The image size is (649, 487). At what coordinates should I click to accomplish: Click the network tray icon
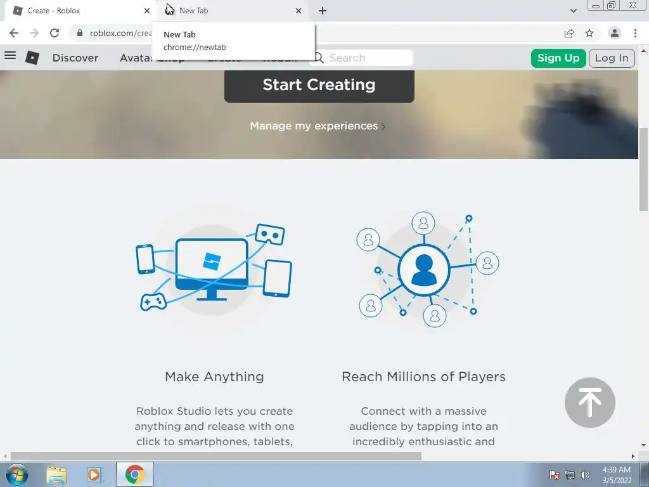(x=570, y=475)
